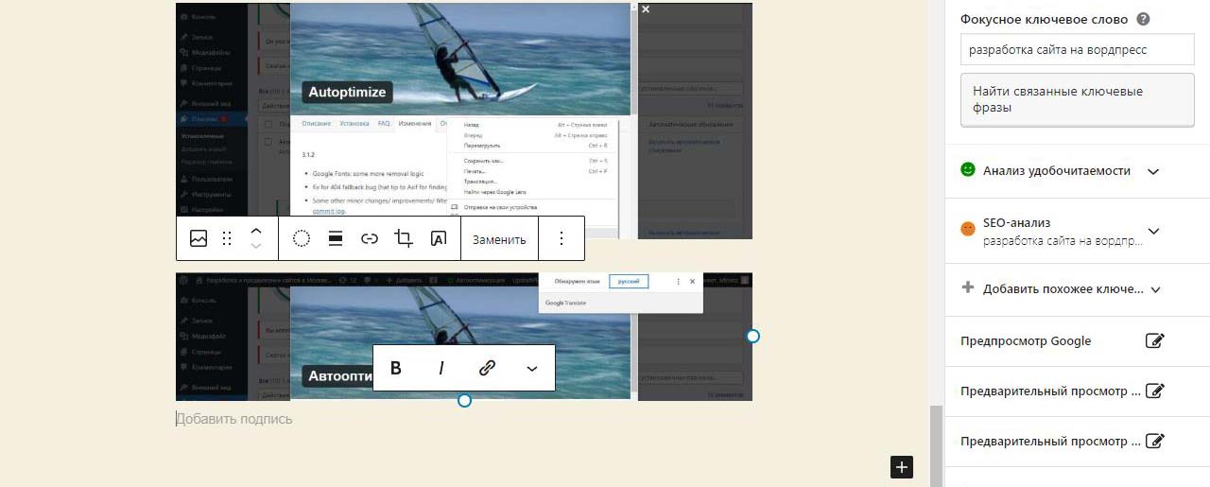Open the block options three-dot menu

tap(562, 239)
